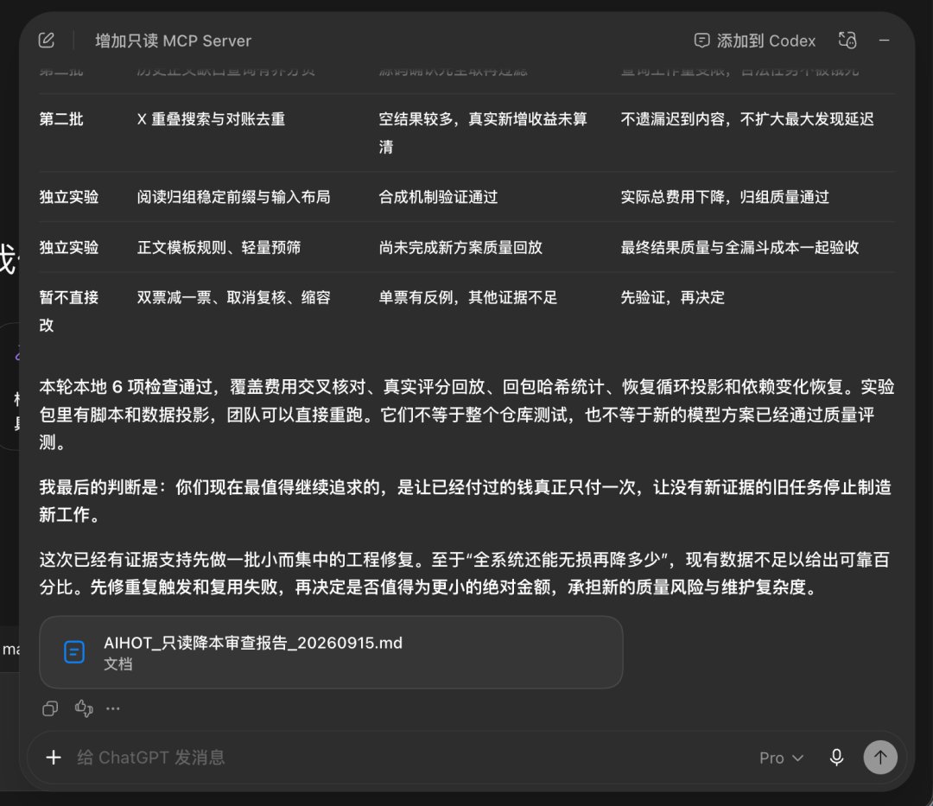Click the cell 空结果较多,真实新增收益未算清
Image resolution: width=933 pixels, height=806 pixels.
click(x=483, y=133)
